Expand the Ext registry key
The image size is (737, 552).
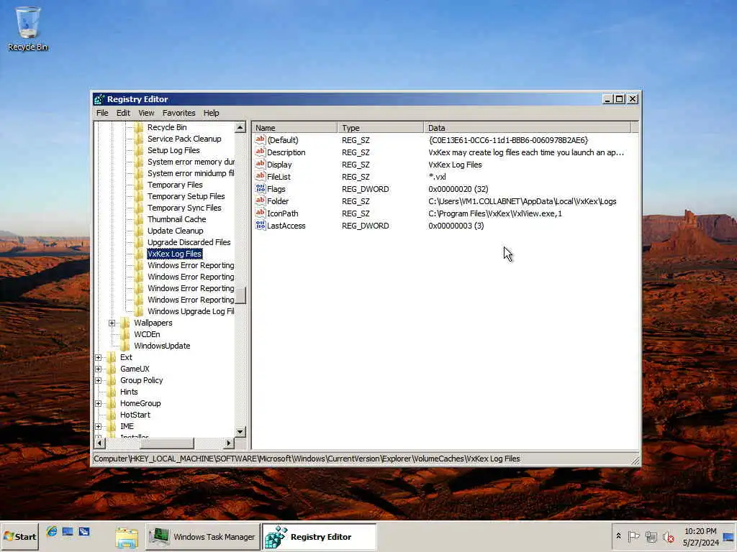pos(98,358)
